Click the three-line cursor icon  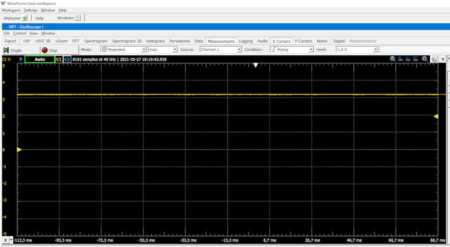416,59
